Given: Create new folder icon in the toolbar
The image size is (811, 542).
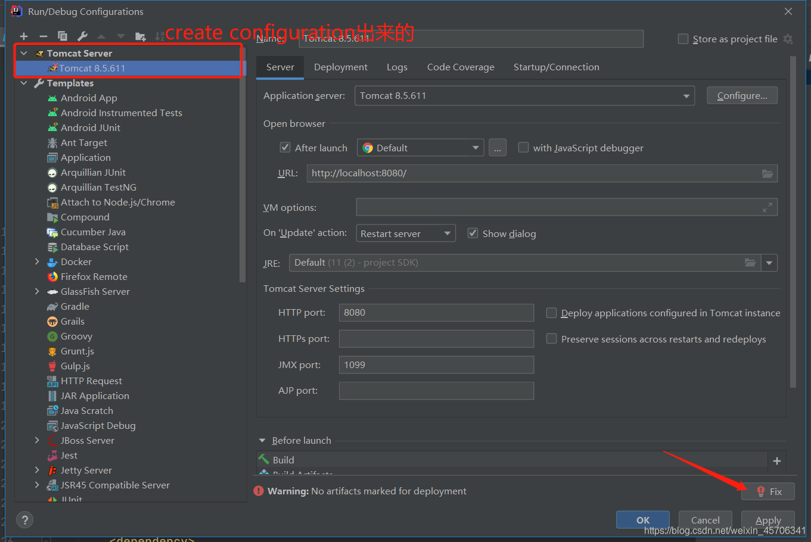Looking at the screenshot, I should click(x=141, y=36).
